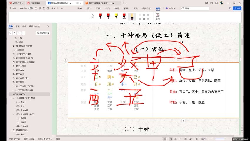The image size is (250, 141).
Task: Switch to the 审阅 ribbon tab
Action: 117,9
